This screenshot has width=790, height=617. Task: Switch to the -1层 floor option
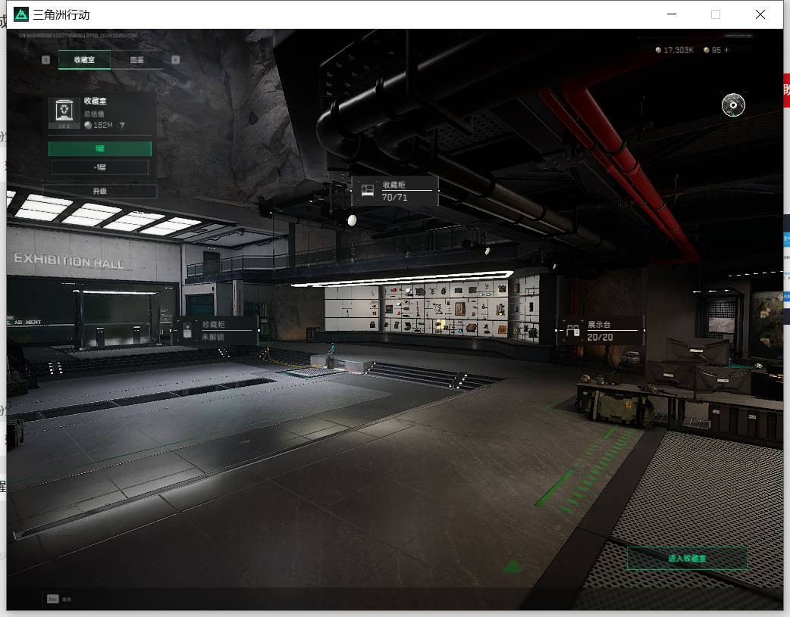click(x=100, y=167)
